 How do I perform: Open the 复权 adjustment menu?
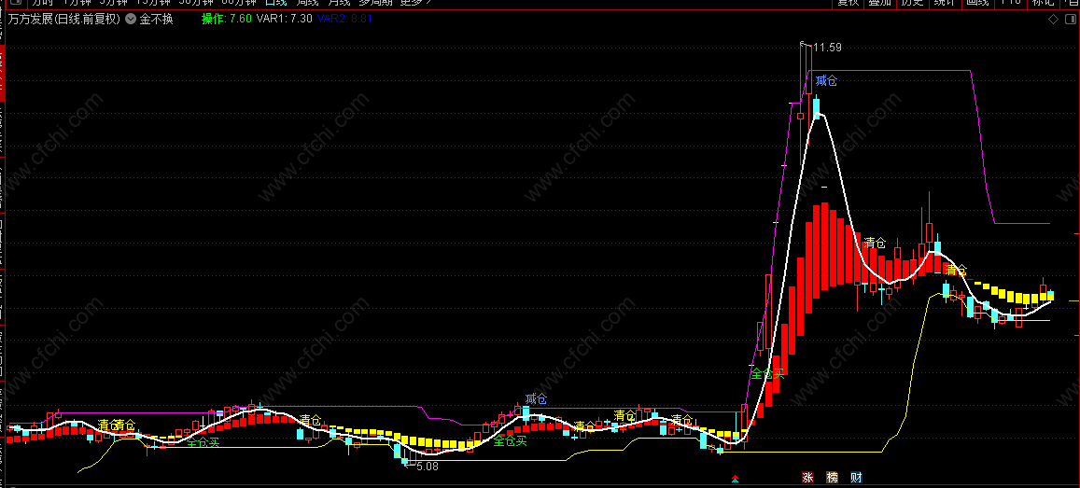(x=848, y=3)
